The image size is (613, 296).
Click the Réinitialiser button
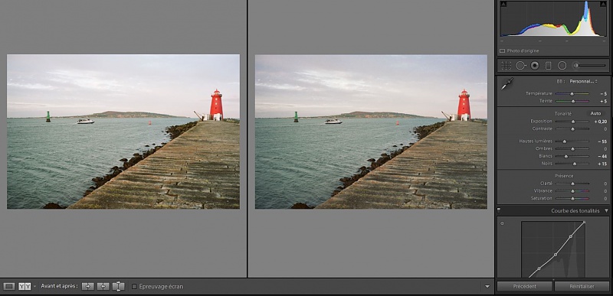[582, 286]
